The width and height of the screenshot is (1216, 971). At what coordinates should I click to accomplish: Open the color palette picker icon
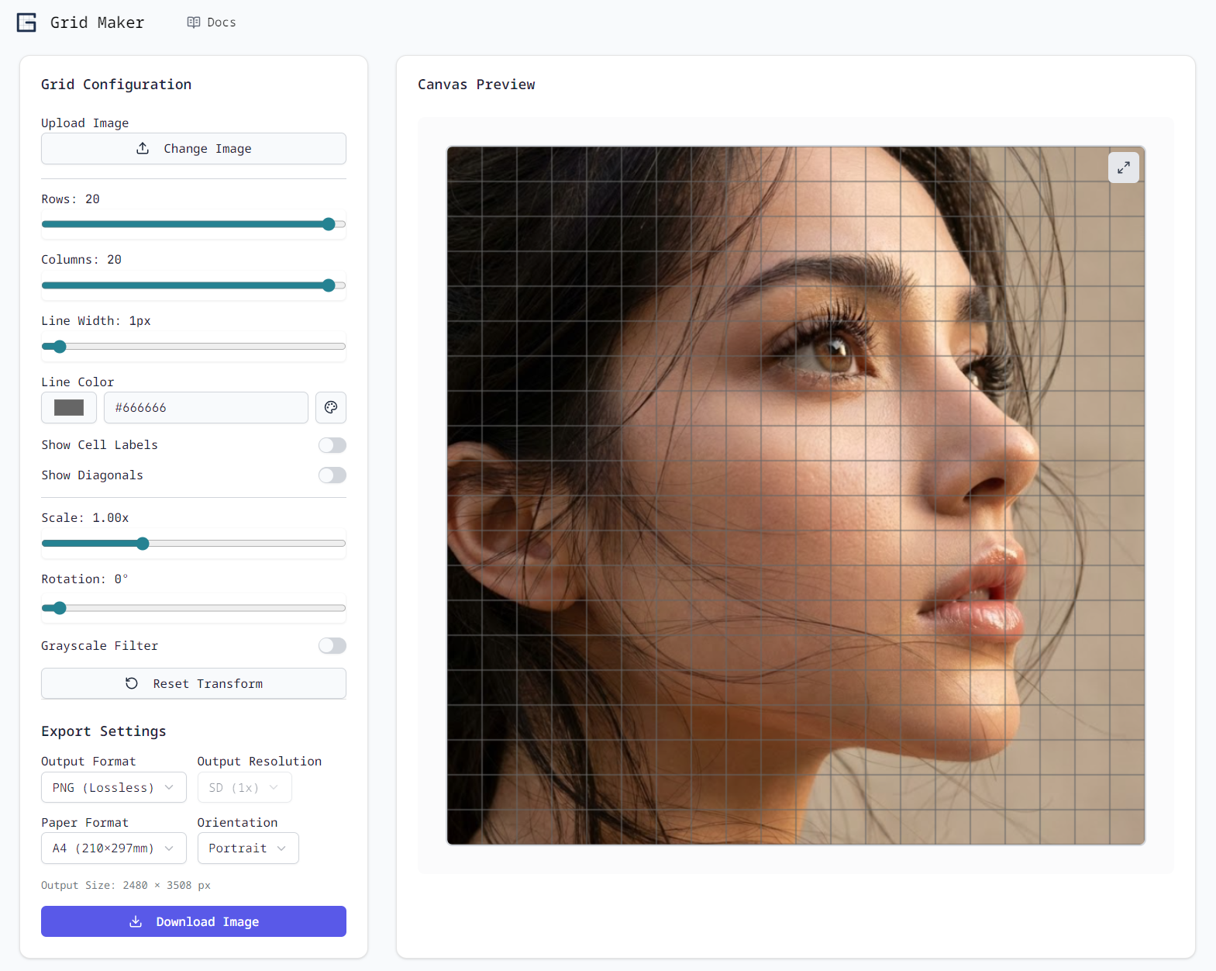(331, 407)
